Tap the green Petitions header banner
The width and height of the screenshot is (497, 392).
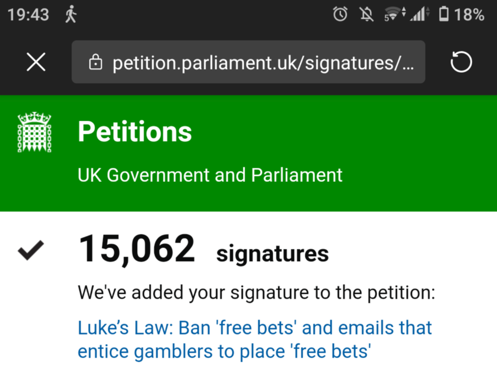248,154
